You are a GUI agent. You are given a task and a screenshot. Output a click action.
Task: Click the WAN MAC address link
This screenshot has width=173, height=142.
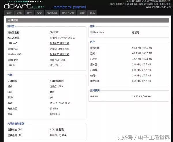[59, 49]
